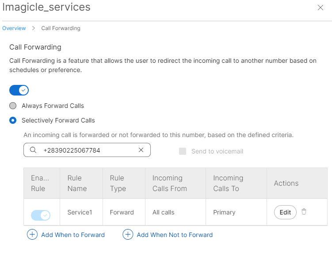Viewport: 332px width, 260px height.
Task: Click Add When to Forward link
Action: coord(73,235)
